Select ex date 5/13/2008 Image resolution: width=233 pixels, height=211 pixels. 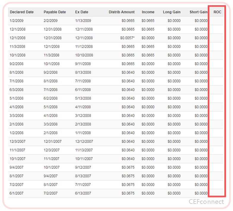coord(83,99)
